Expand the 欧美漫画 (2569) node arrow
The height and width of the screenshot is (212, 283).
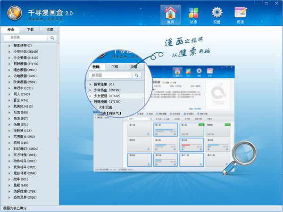[x=9, y=82]
